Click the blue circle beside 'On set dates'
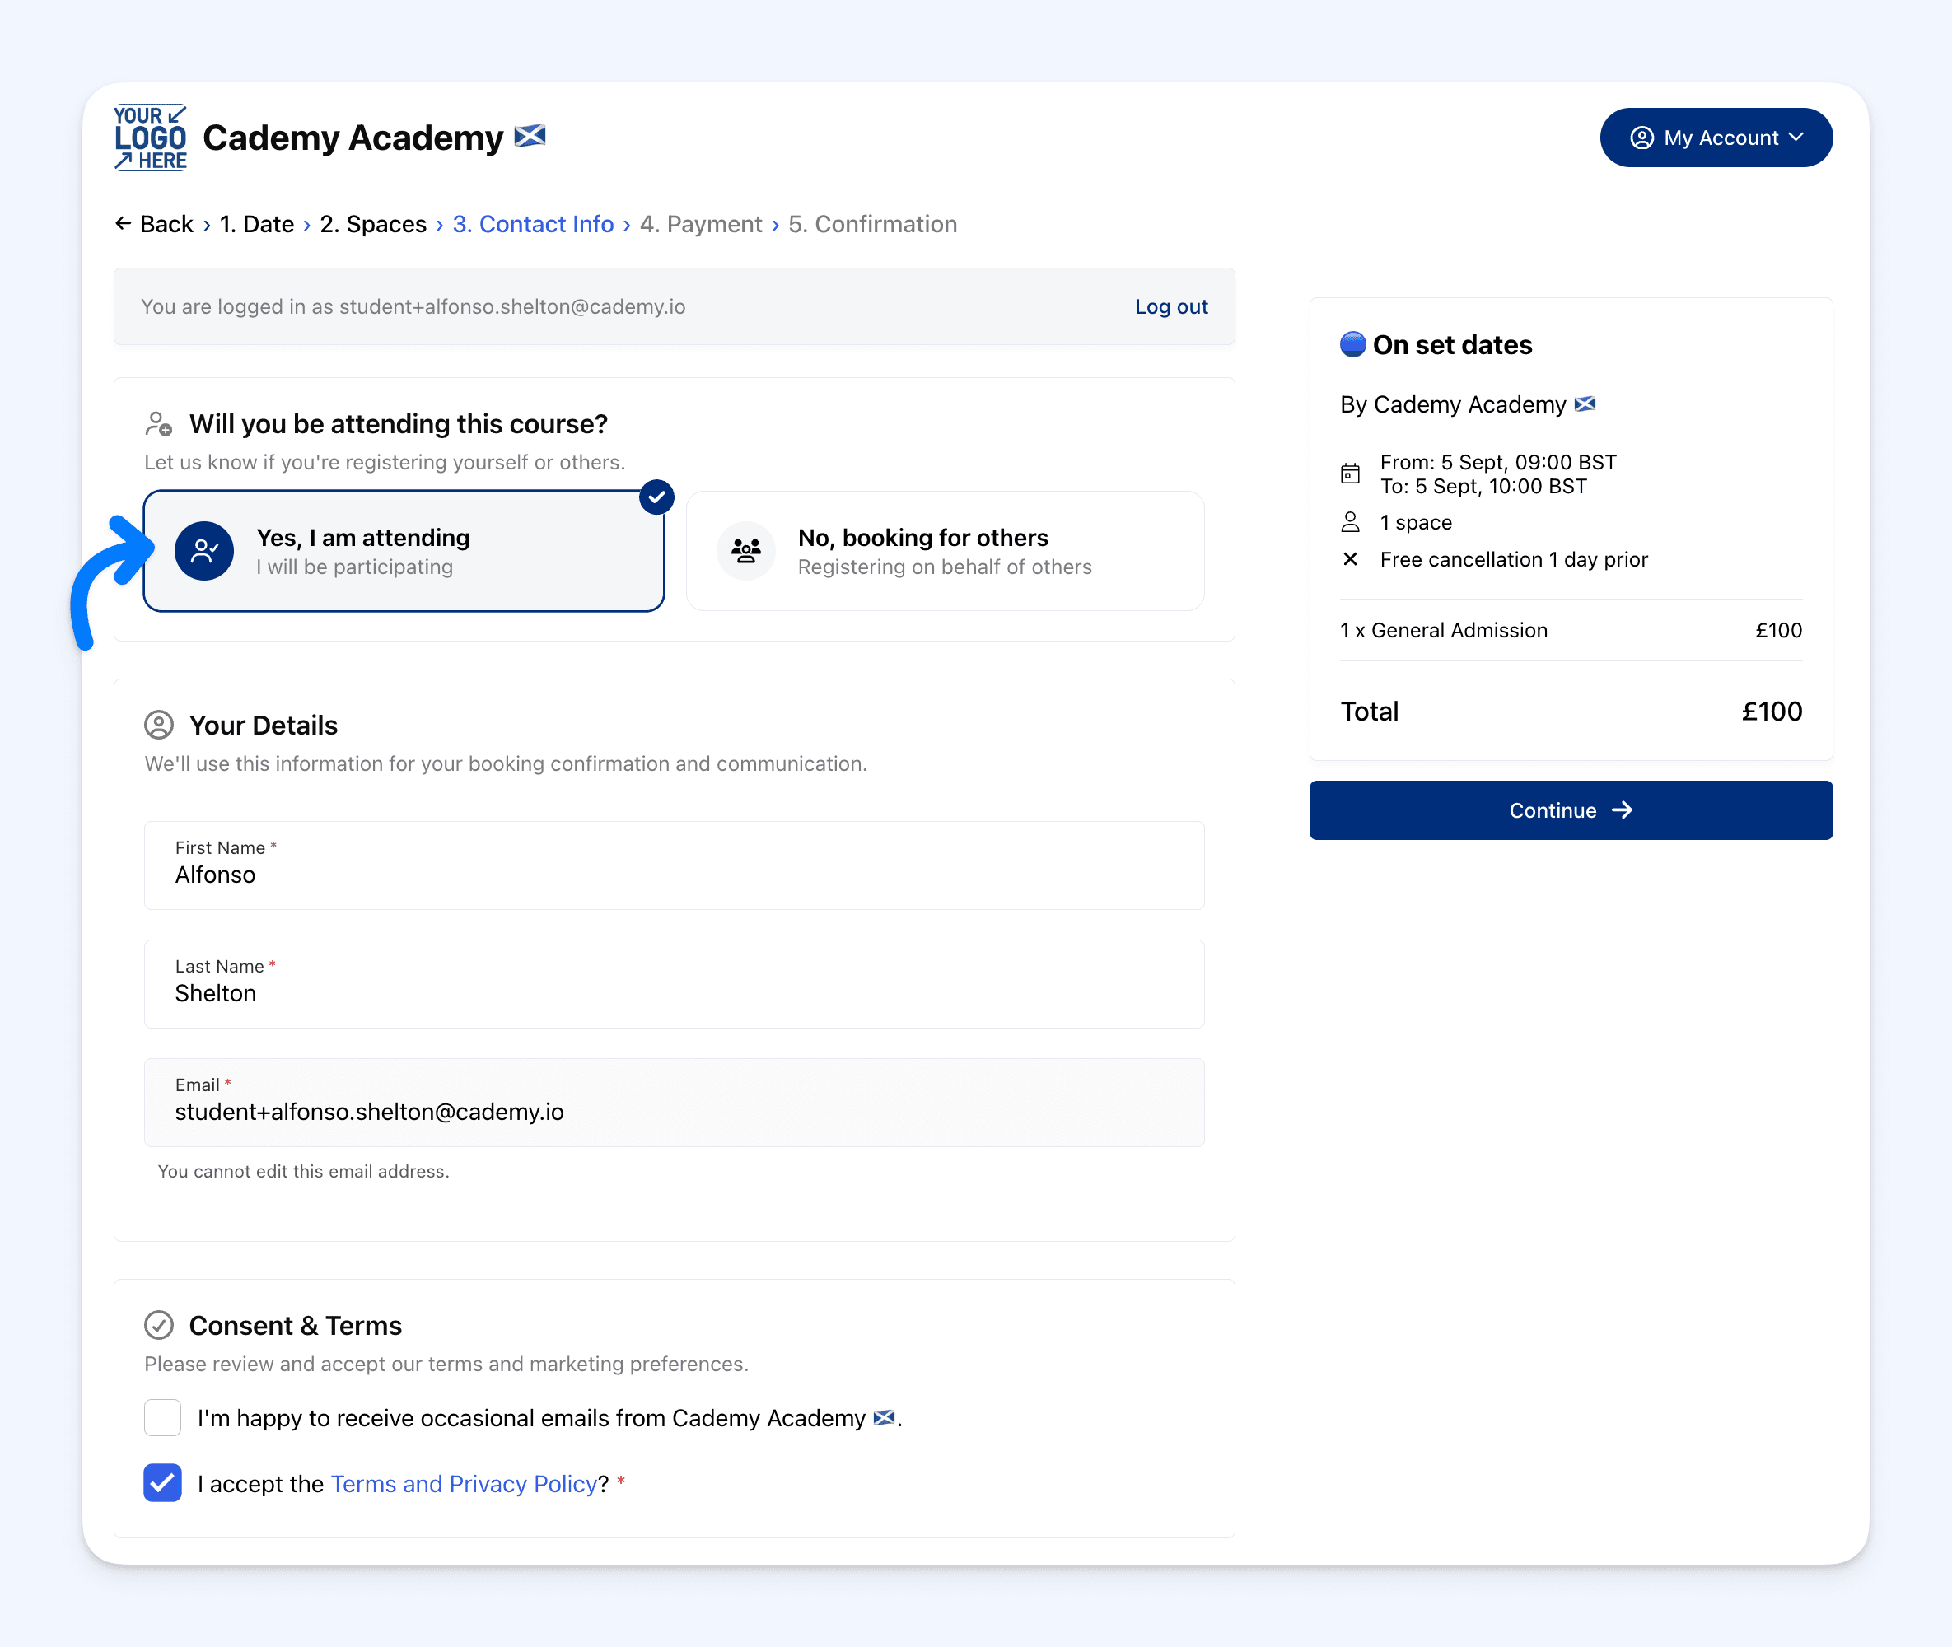The height and width of the screenshot is (1647, 1952). (x=1352, y=344)
